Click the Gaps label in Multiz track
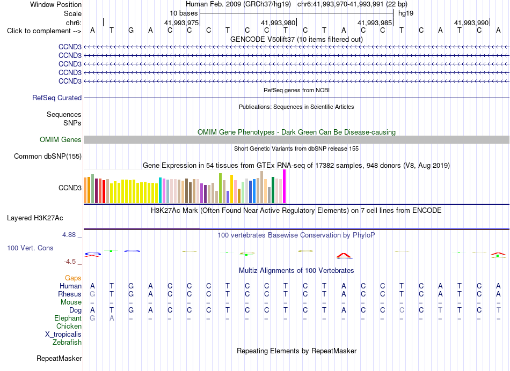The width and height of the screenshot is (510, 371). [73, 278]
